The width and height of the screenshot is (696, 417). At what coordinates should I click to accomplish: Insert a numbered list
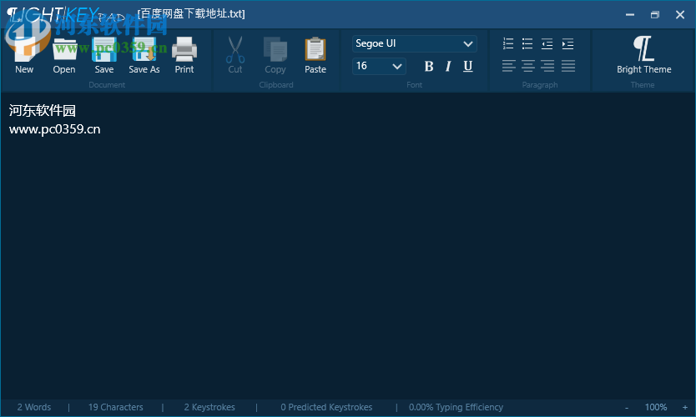click(x=508, y=43)
